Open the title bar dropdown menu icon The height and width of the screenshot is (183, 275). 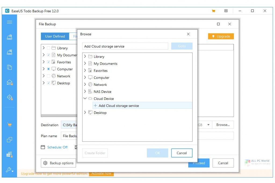point(226,11)
